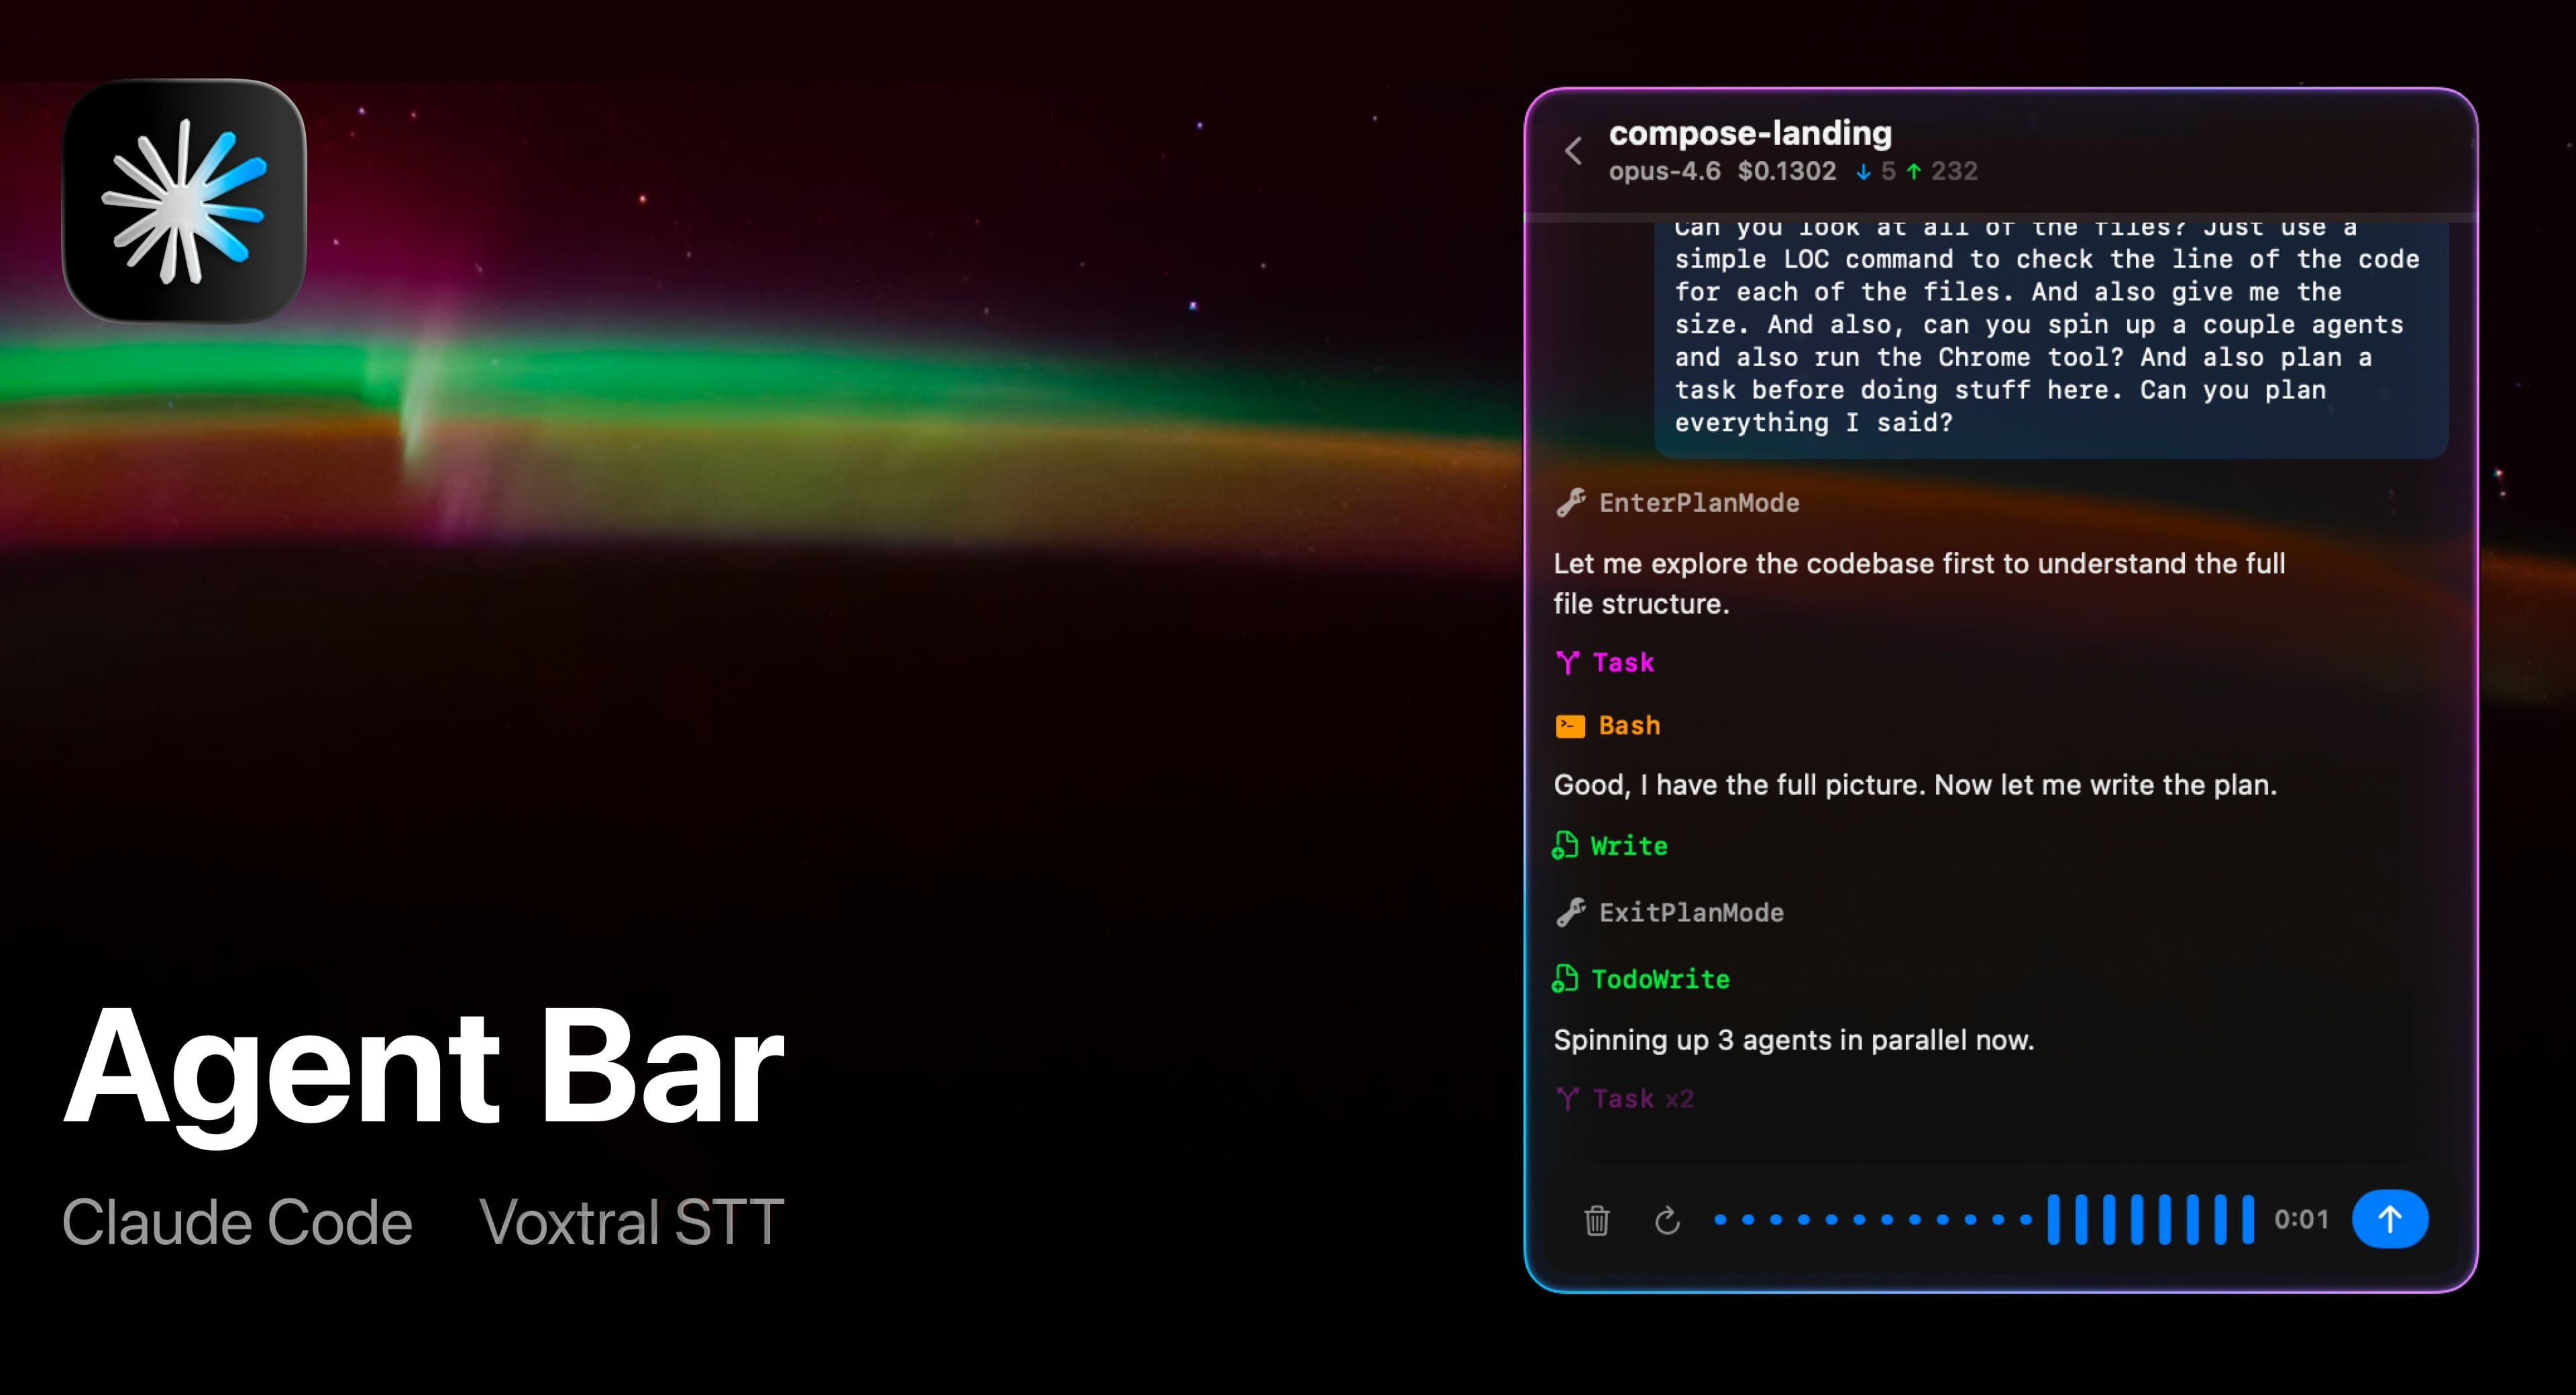
Task: Delete the voice recording with the trash icon
Action: (x=1597, y=1220)
